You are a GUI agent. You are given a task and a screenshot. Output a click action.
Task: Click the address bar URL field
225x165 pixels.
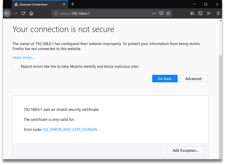pos(105,13)
